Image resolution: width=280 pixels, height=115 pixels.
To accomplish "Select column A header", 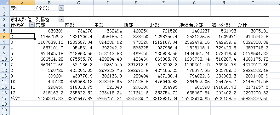I will 22,3.
